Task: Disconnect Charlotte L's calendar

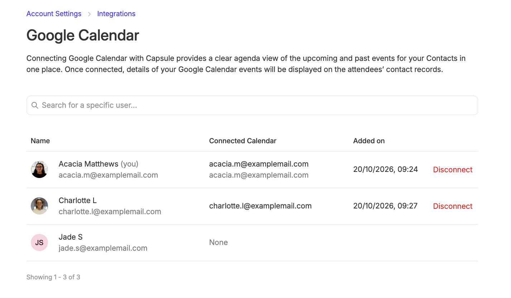Action: point(453,206)
